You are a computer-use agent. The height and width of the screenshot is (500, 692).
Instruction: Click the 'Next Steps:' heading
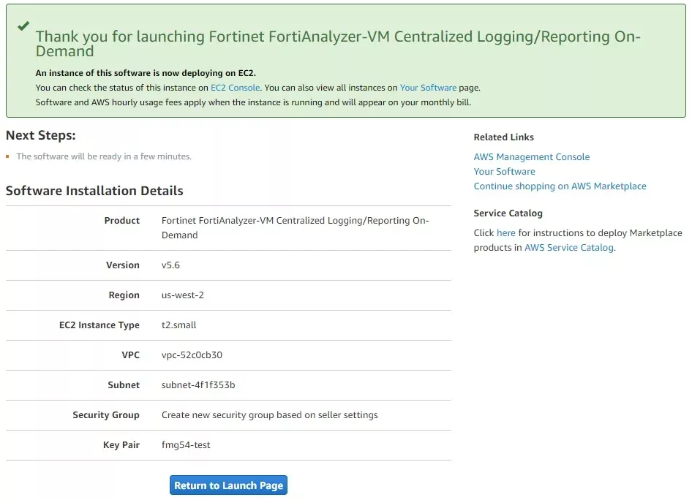pyautogui.click(x=41, y=135)
